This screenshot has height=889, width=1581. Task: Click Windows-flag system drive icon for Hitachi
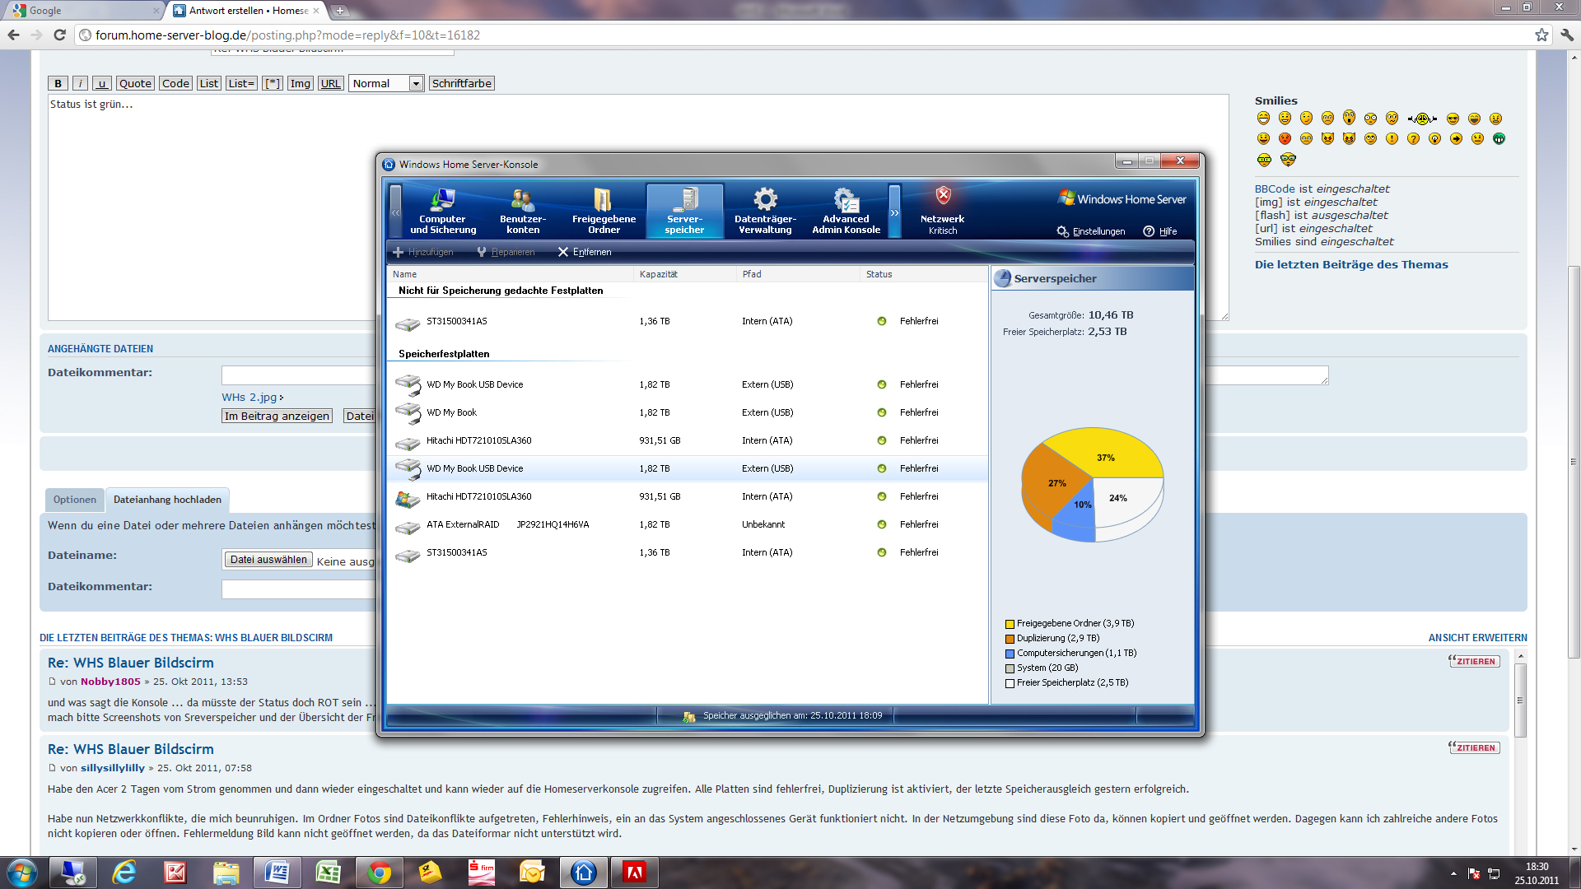point(408,497)
